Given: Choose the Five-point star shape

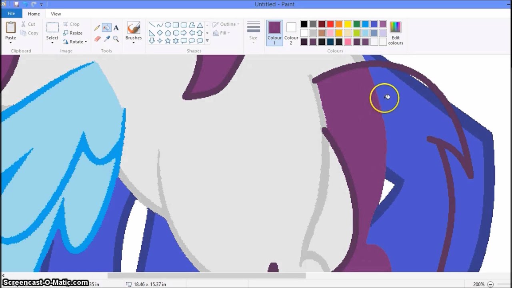Looking at the screenshot, I should (168, 41).
